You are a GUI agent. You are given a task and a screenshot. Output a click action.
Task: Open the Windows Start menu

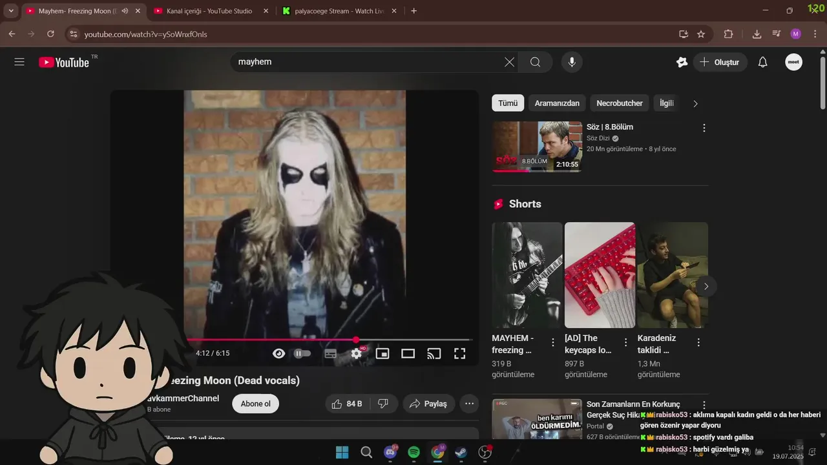tap(342, 452)
